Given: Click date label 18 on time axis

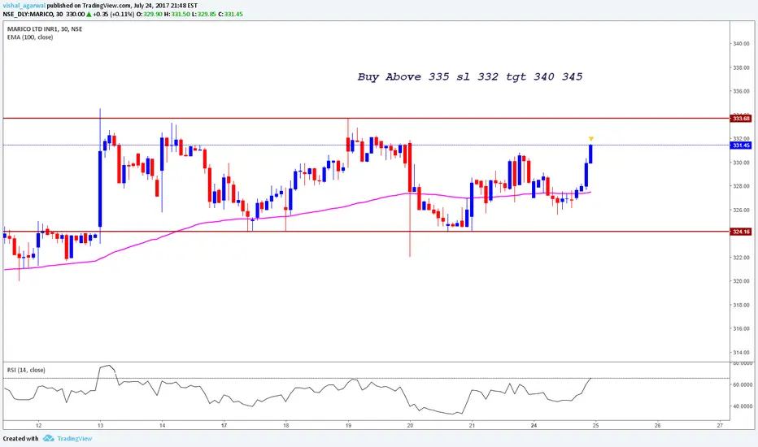Looking at the screenshot, I should (x=286, y=426).
